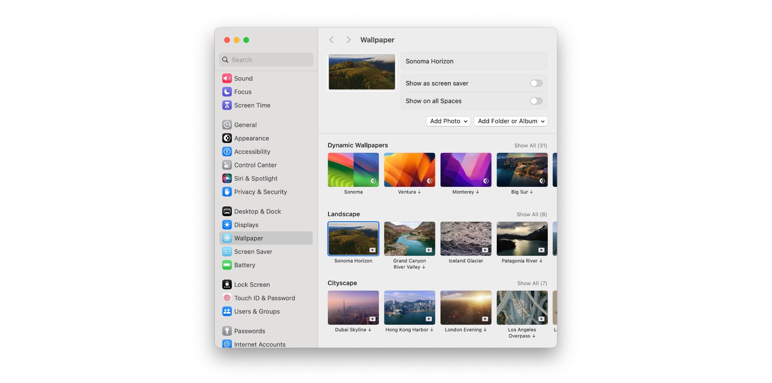The width and height of the screenshot is (772, 383).
Task: Select the Sonoma Horizon landscape thumbnail
Action: 353,239
